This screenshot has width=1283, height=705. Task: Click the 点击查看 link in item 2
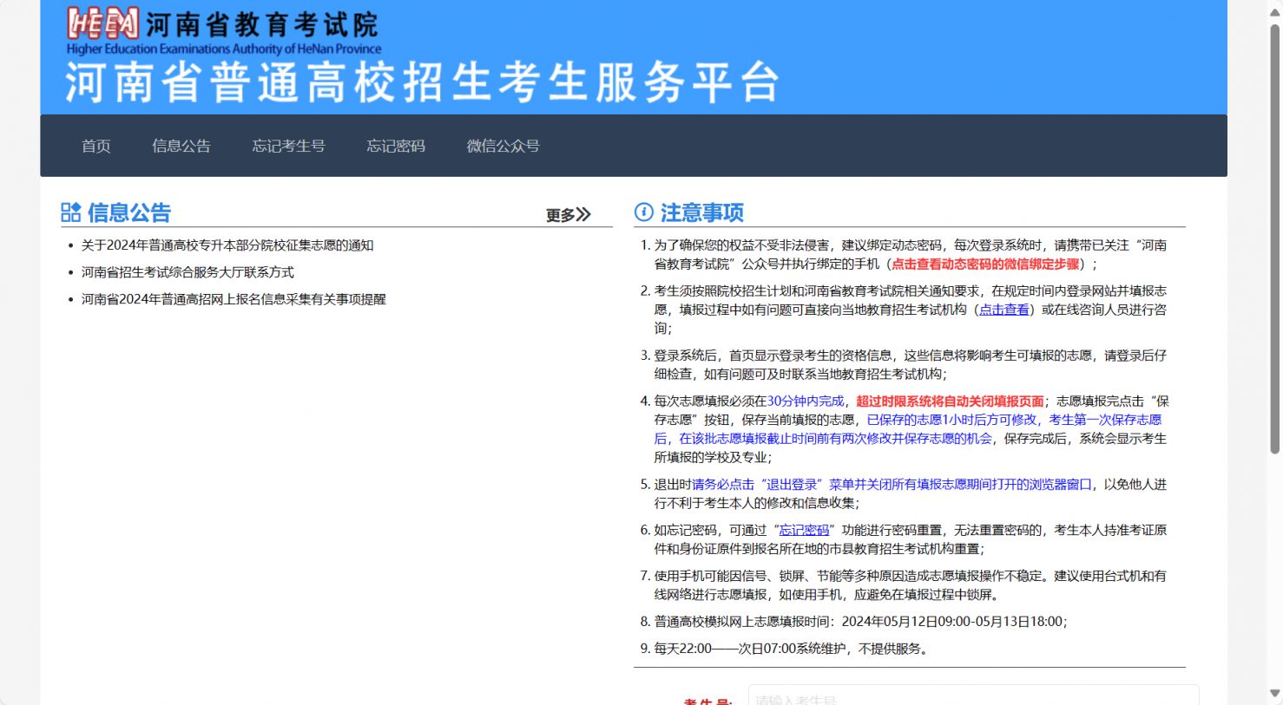pyautogui.click(x=1003, y=310)
